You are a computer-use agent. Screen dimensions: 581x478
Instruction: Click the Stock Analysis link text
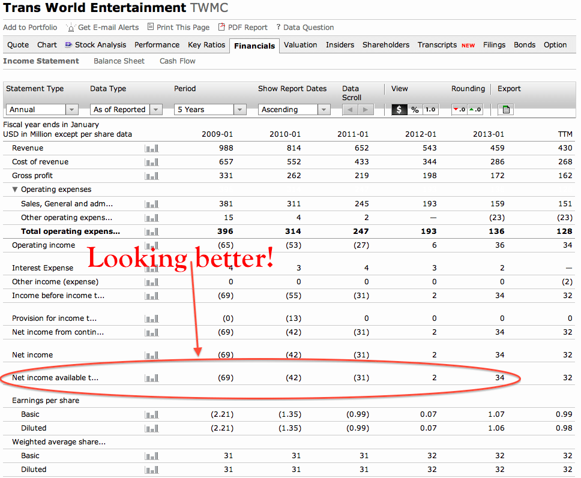coord(100,45)
